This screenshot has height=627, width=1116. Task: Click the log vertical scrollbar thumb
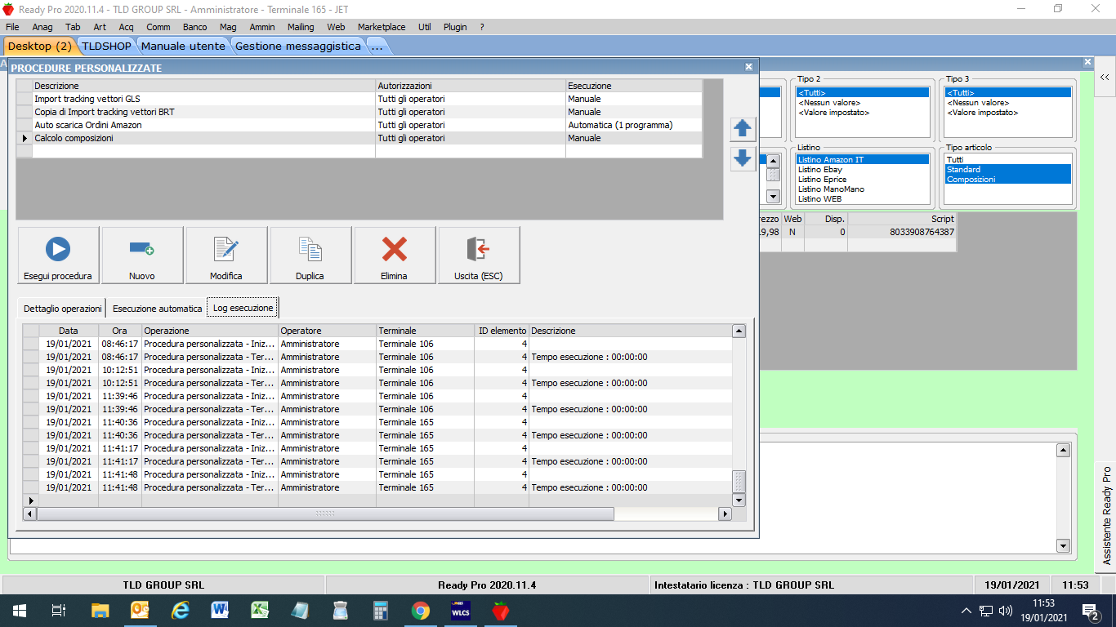739,481
